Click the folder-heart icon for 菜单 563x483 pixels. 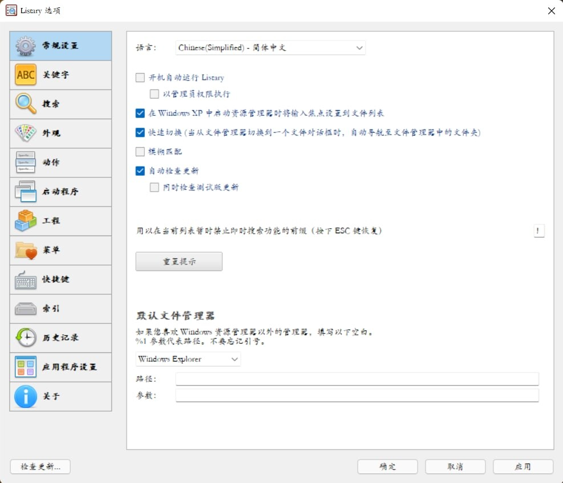26,250
